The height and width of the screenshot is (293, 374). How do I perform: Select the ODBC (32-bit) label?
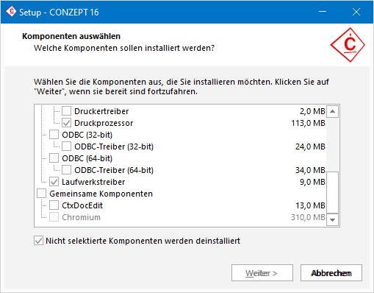tap(87, 135)
